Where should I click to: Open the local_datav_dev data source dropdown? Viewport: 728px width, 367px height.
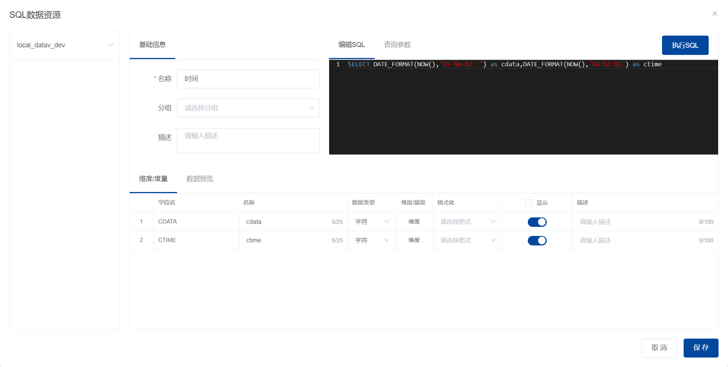point(64,45)
